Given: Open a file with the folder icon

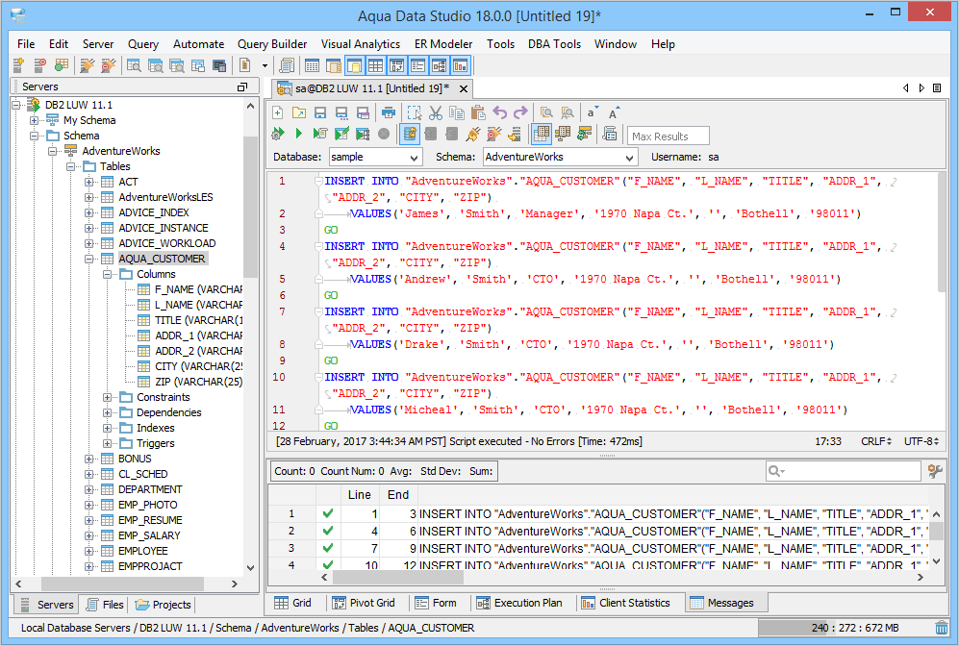Looking at the screenshot, I should coord(299,112).
